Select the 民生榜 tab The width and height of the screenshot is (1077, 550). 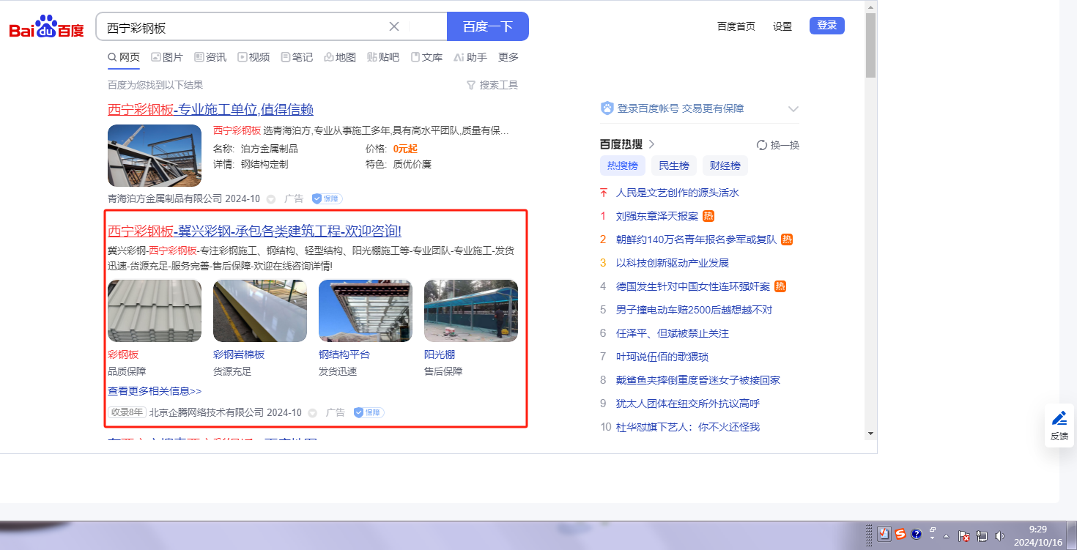coord(674,166)
